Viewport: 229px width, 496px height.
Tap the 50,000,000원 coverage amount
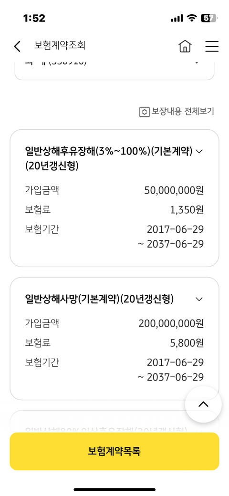coord(174,190)
